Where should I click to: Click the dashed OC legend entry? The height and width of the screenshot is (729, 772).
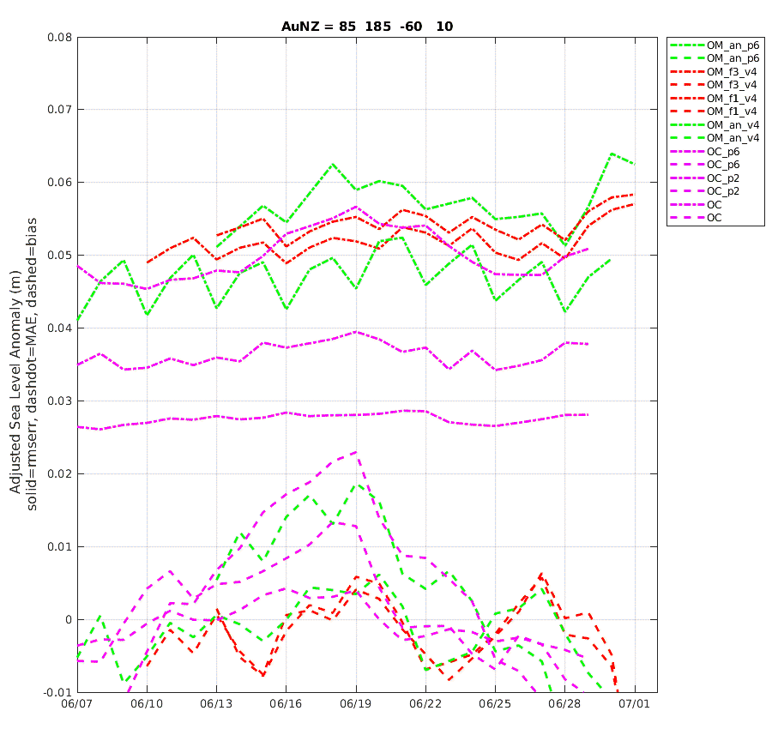697,218
